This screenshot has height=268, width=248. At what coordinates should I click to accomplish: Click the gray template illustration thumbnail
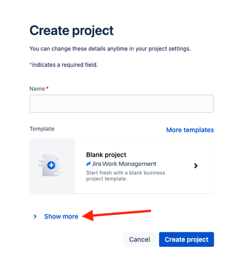(52, 166)
